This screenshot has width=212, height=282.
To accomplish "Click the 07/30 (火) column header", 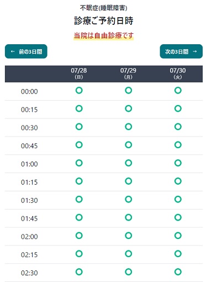I will [x=178, y=74].
